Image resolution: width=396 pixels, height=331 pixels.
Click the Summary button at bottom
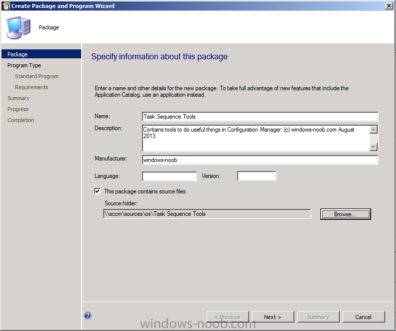pyautogui.click(x=318, y=317)
